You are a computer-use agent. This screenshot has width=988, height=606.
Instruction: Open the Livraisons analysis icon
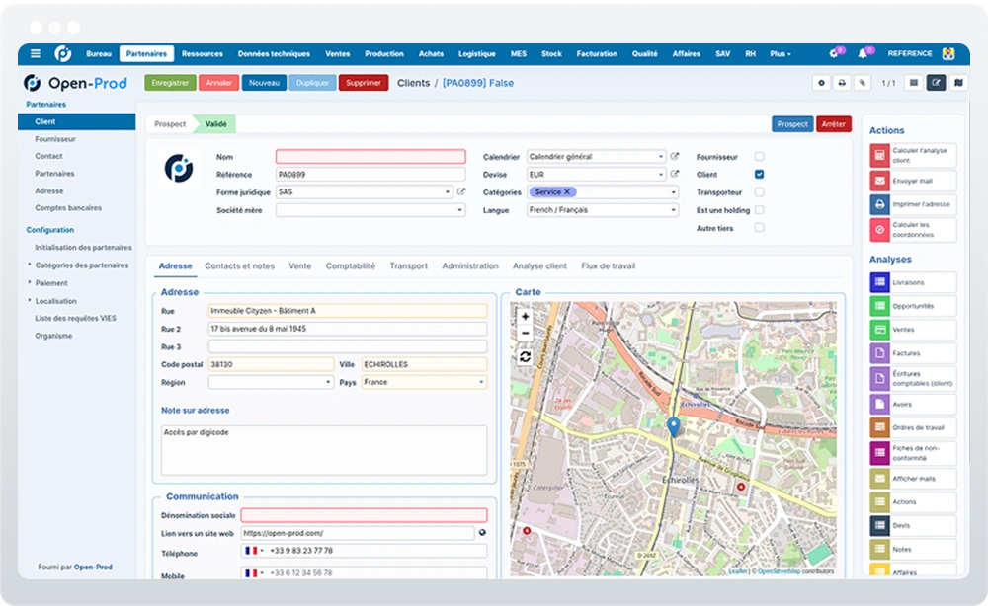[879, 282]
